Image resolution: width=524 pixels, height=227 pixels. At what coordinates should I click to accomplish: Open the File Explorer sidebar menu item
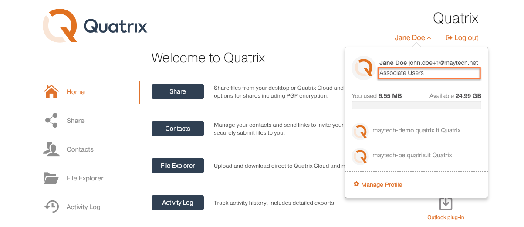point(85,178)
